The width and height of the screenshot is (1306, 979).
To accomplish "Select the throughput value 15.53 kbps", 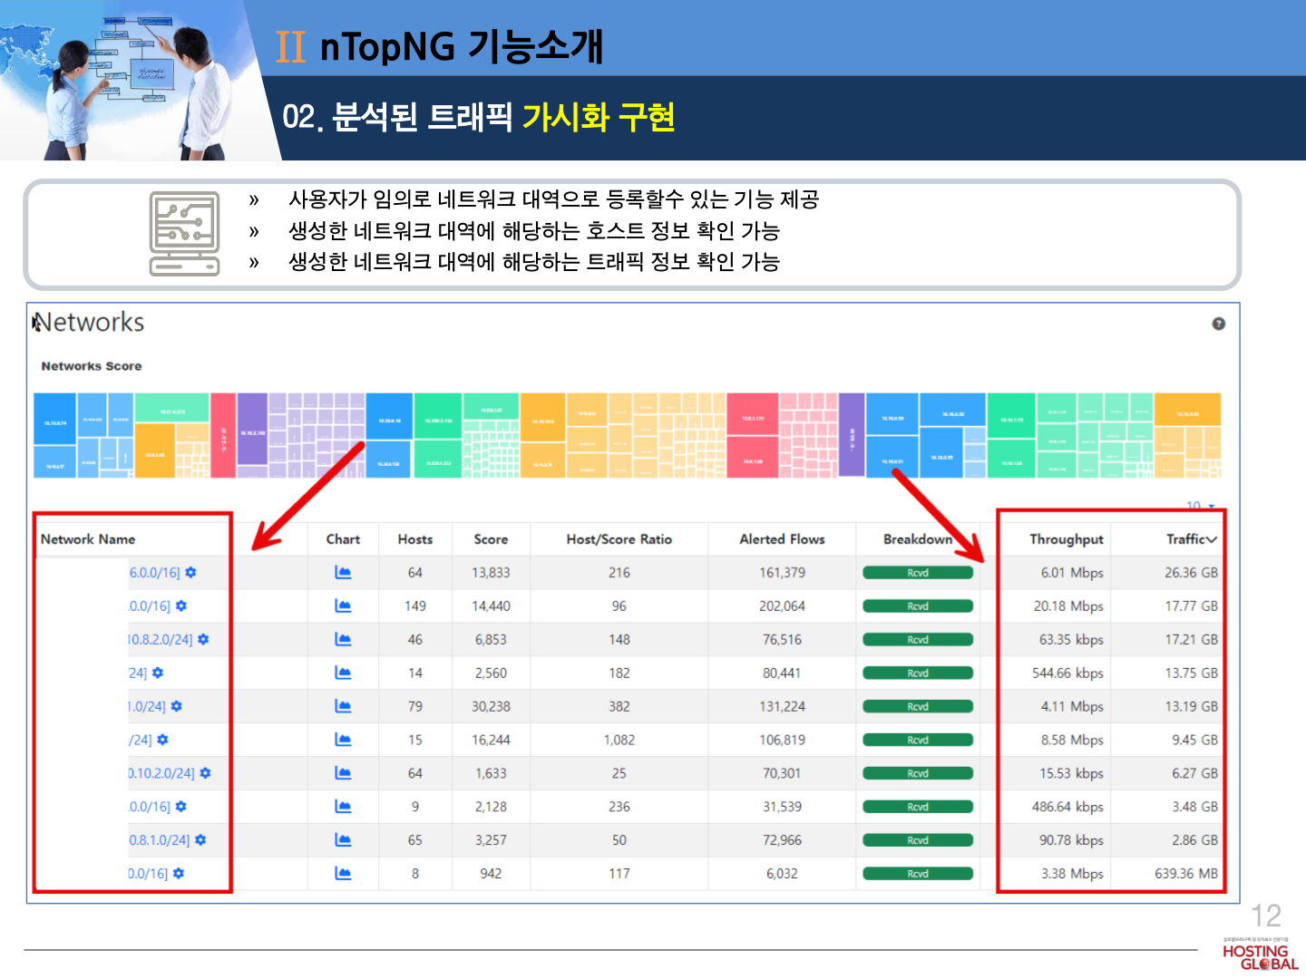I will coord(1071,773).
